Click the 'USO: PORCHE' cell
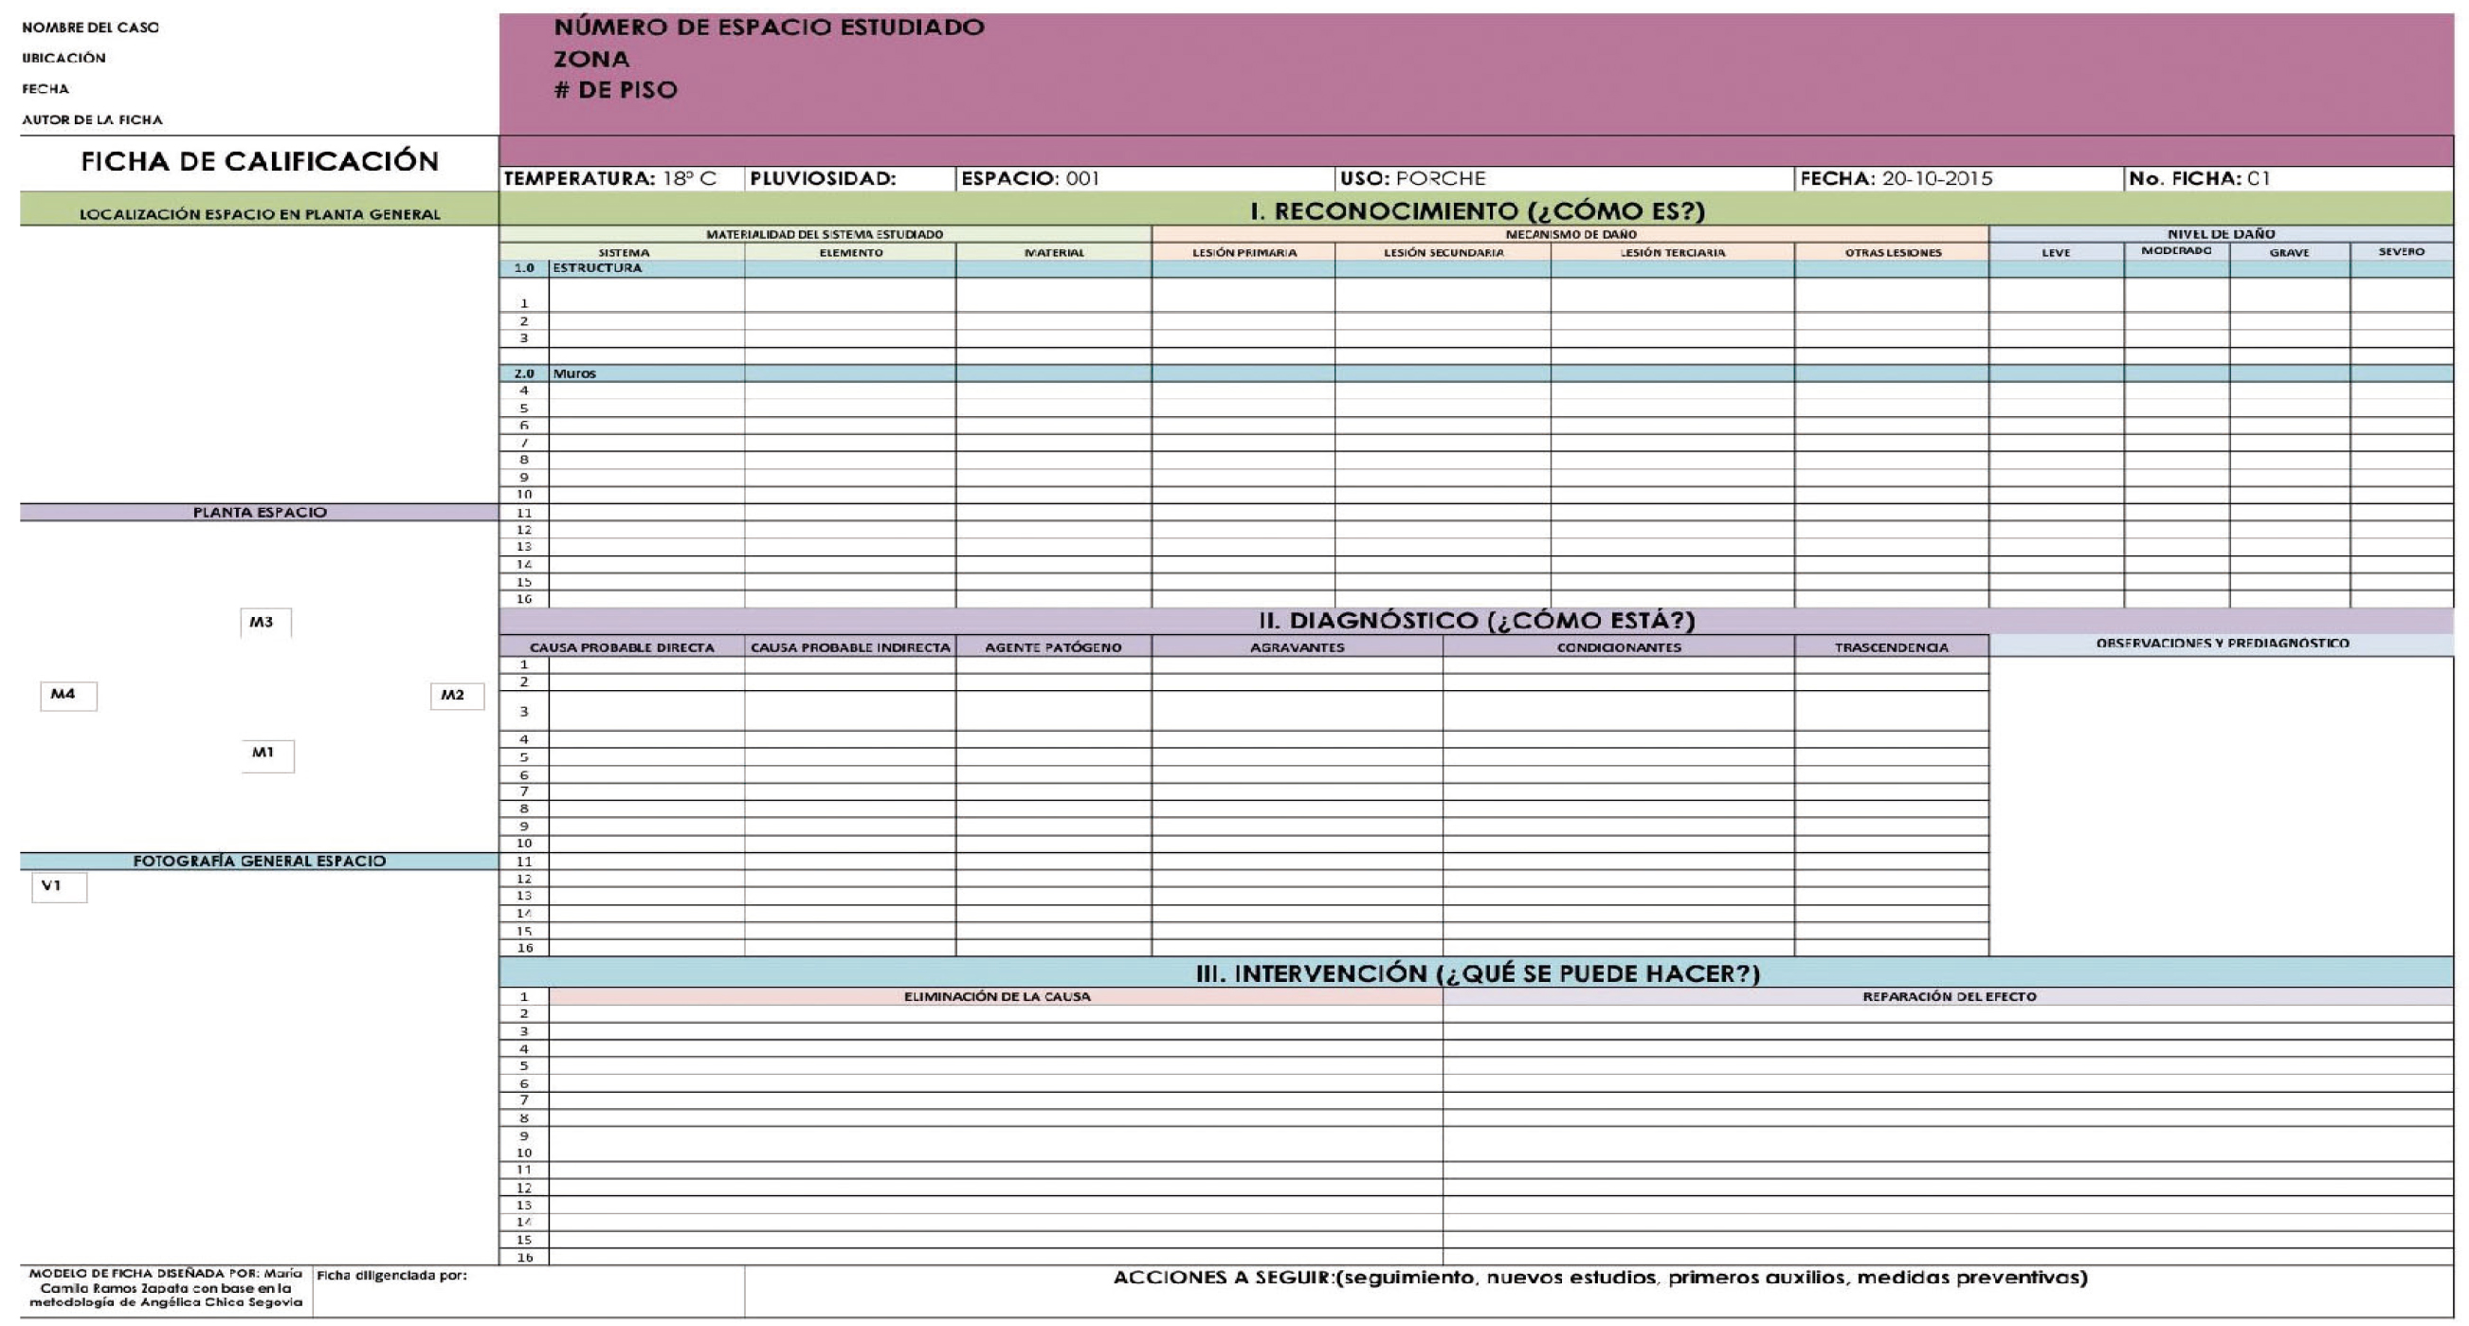The image size is (2469, 1326). [x=1564, y=178]
